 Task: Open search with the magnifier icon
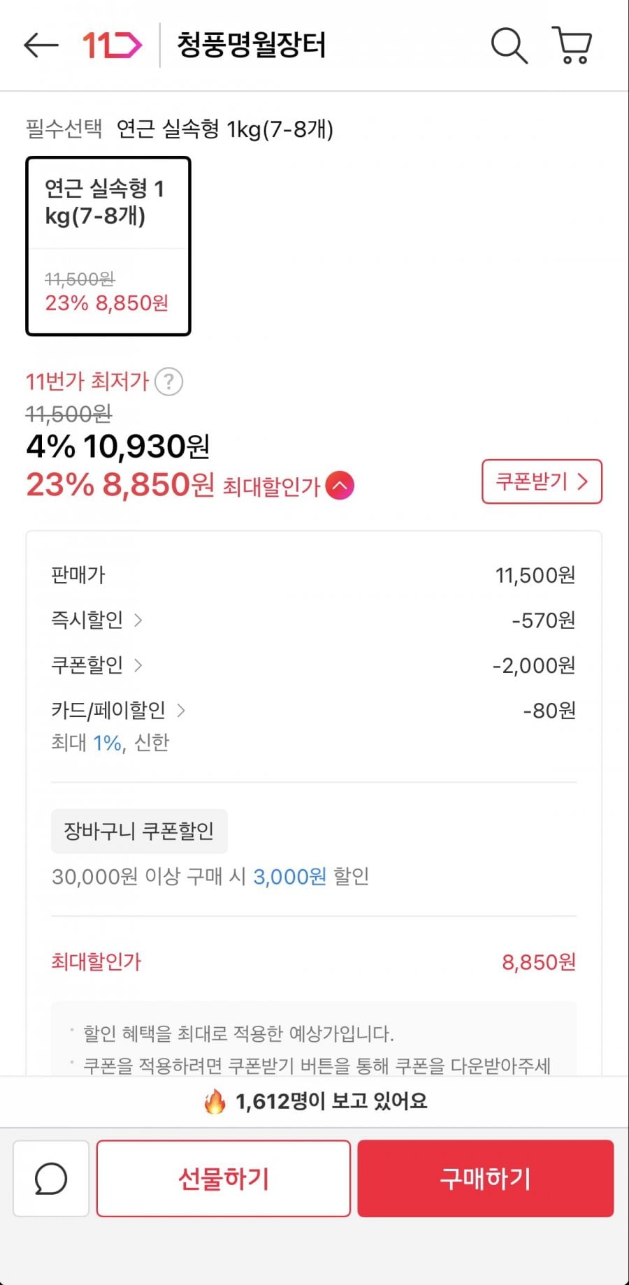click(x=508, y=45)
